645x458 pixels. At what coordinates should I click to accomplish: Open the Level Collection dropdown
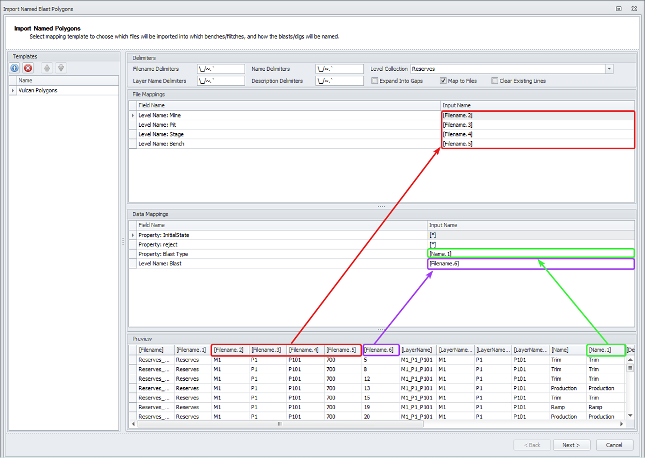coord(609,69)
